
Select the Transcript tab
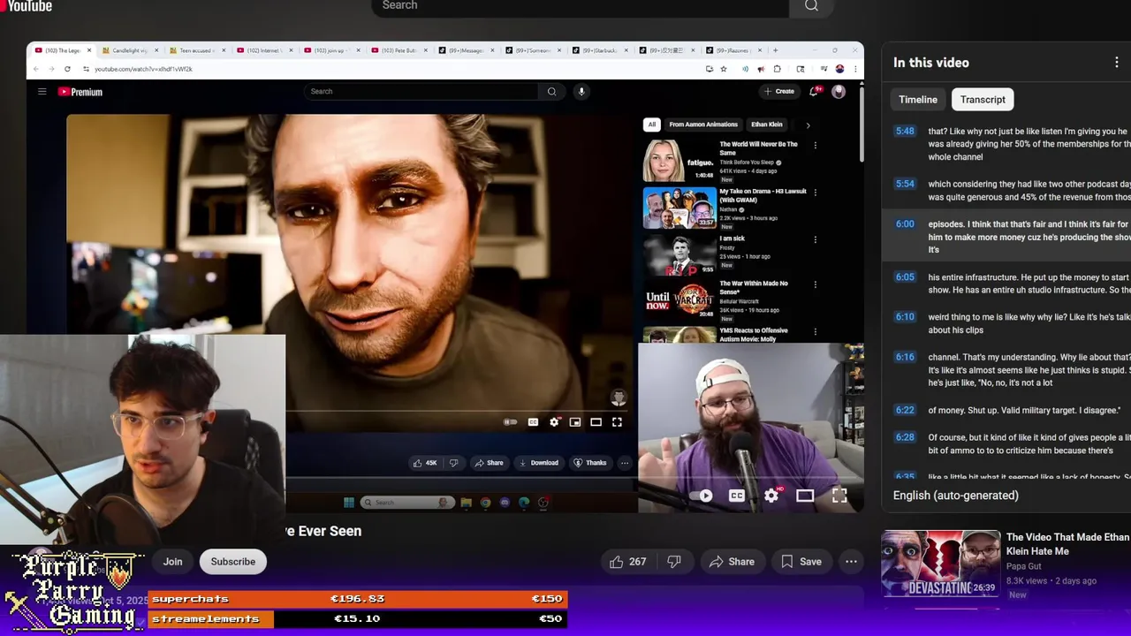click(x=983, y=100)
